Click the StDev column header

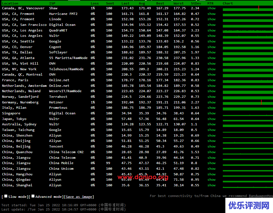click(x=196, y=3)
